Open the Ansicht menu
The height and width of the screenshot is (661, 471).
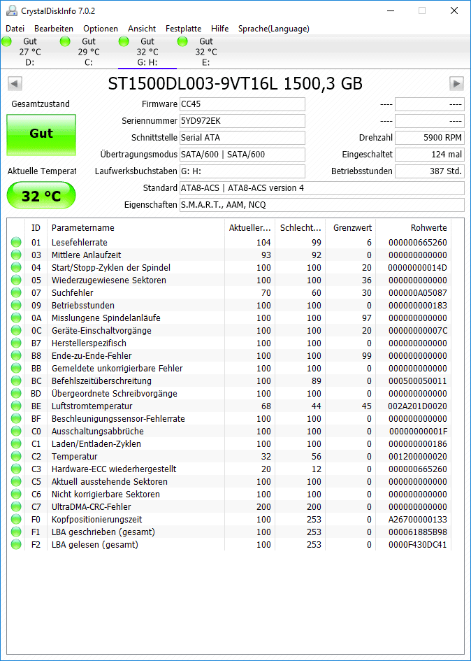[142, 29]
